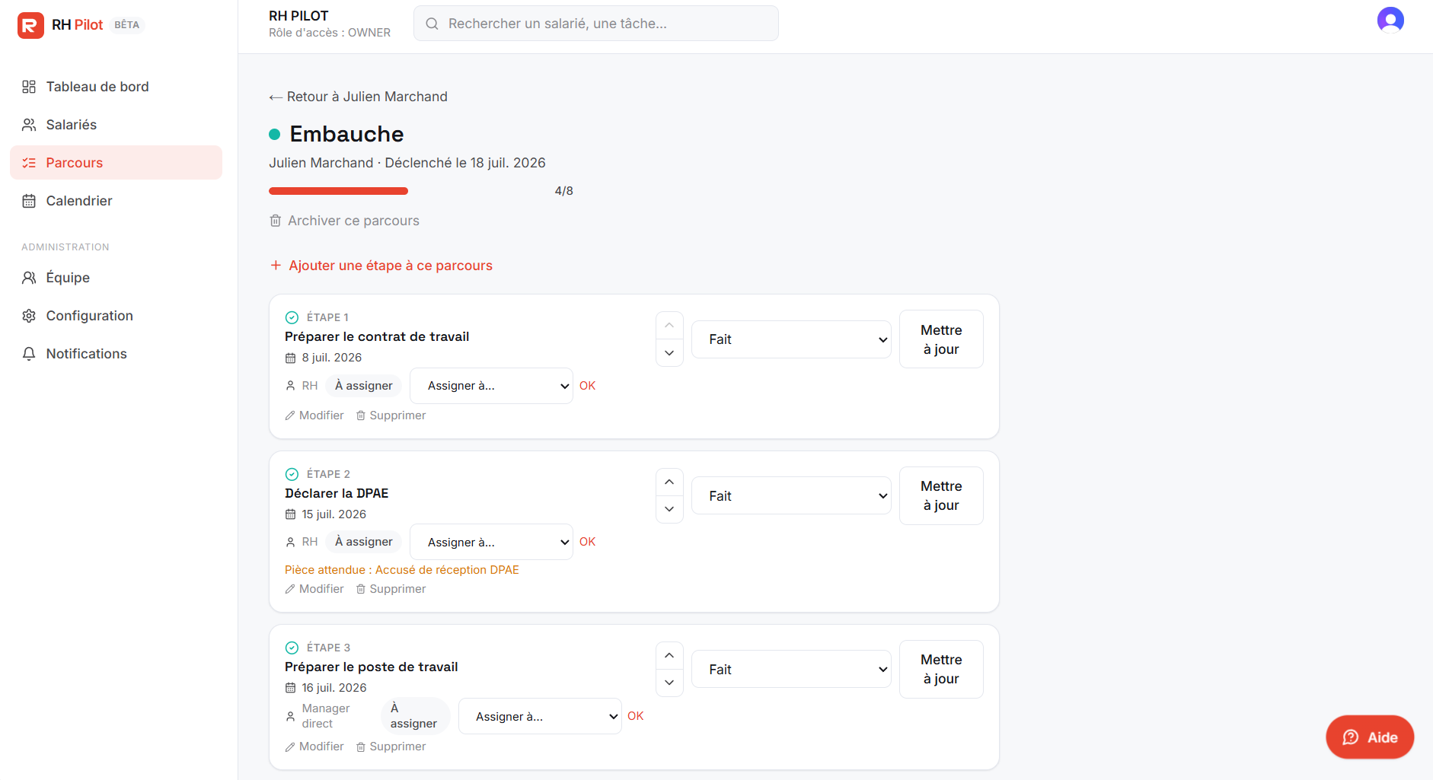The height and width of the screenshot is (780, 1433).
Task: Click the Parcours checklist icon
Action: (29, 163)
